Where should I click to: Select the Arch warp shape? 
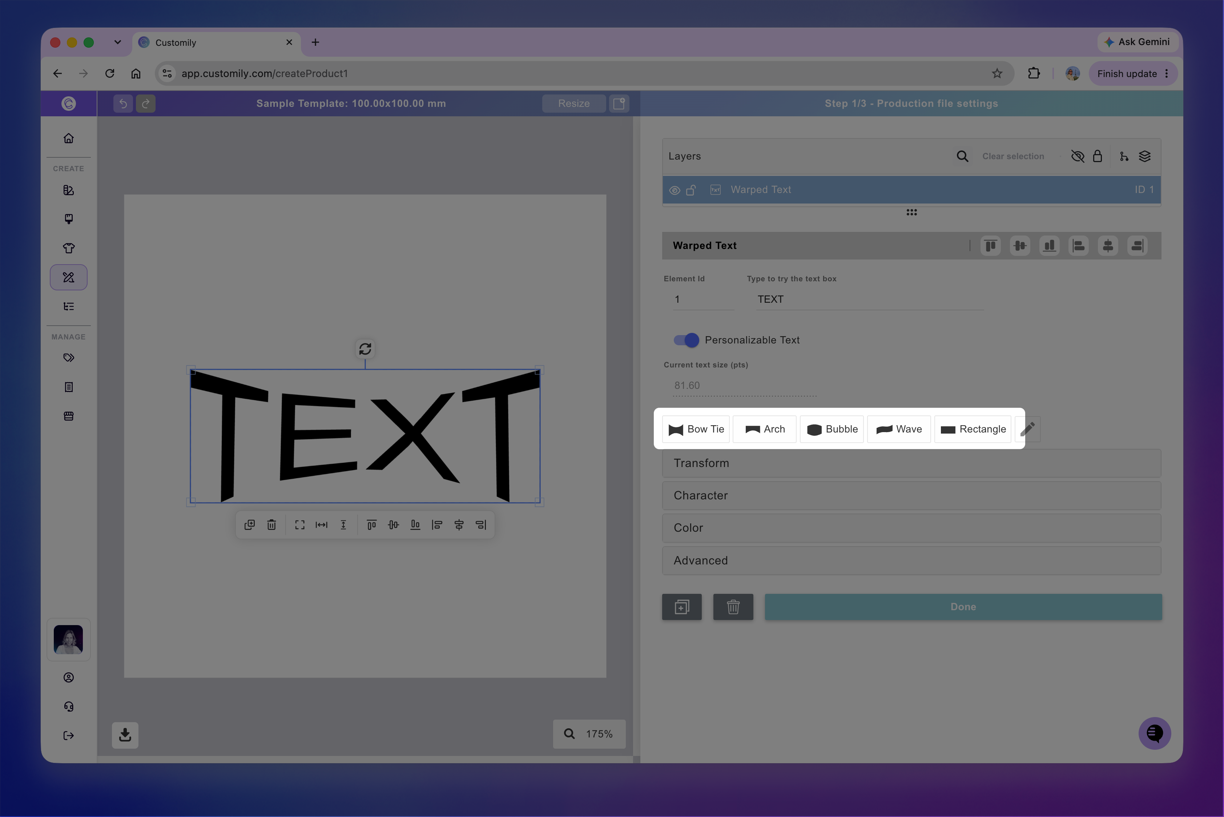[764, 429]
